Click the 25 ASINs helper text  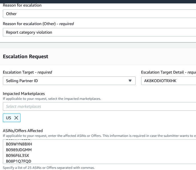(49, 167)
